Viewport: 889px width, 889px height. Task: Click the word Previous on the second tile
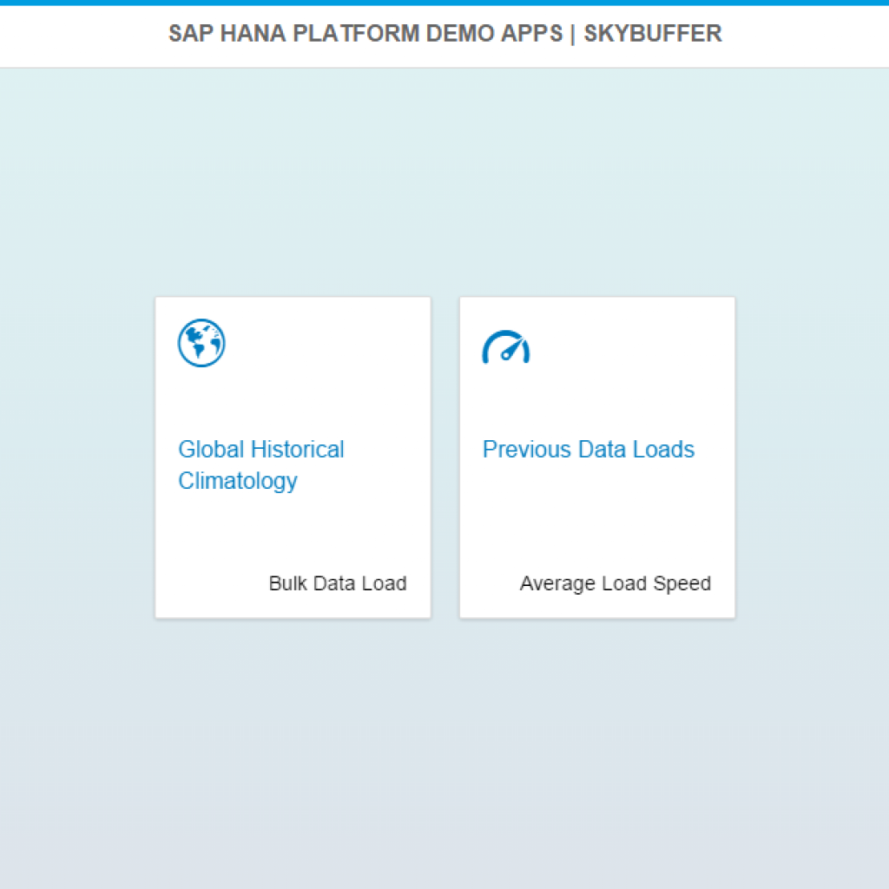click(x=526, y=450)
